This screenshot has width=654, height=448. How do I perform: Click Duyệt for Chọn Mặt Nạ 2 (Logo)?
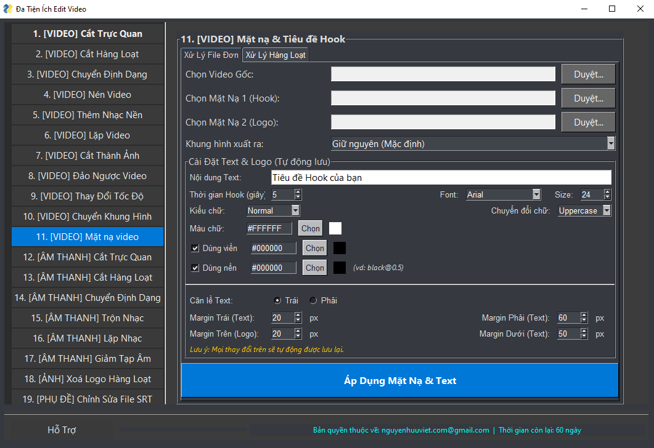tap(589, 122)
